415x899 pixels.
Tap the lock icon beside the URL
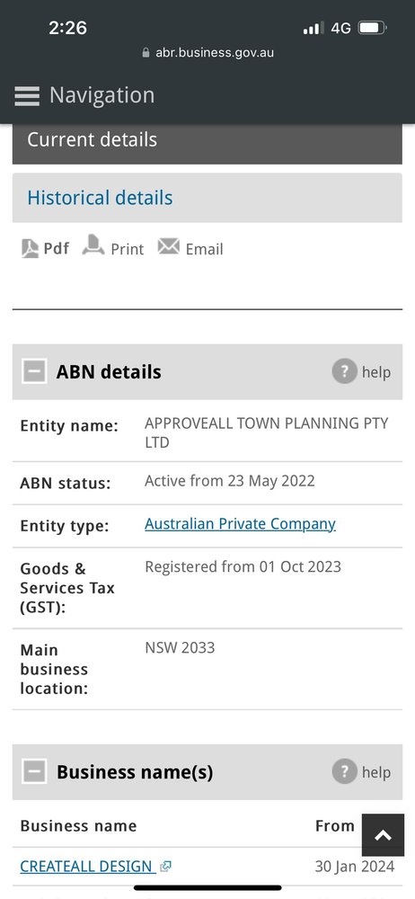(146, 53)
